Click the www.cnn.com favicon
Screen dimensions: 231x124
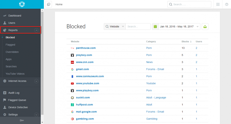[72, 62]
